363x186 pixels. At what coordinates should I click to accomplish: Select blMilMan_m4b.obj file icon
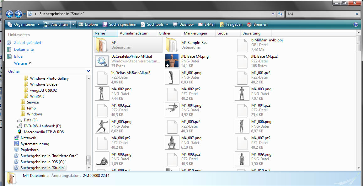click(x=243, y=45)
